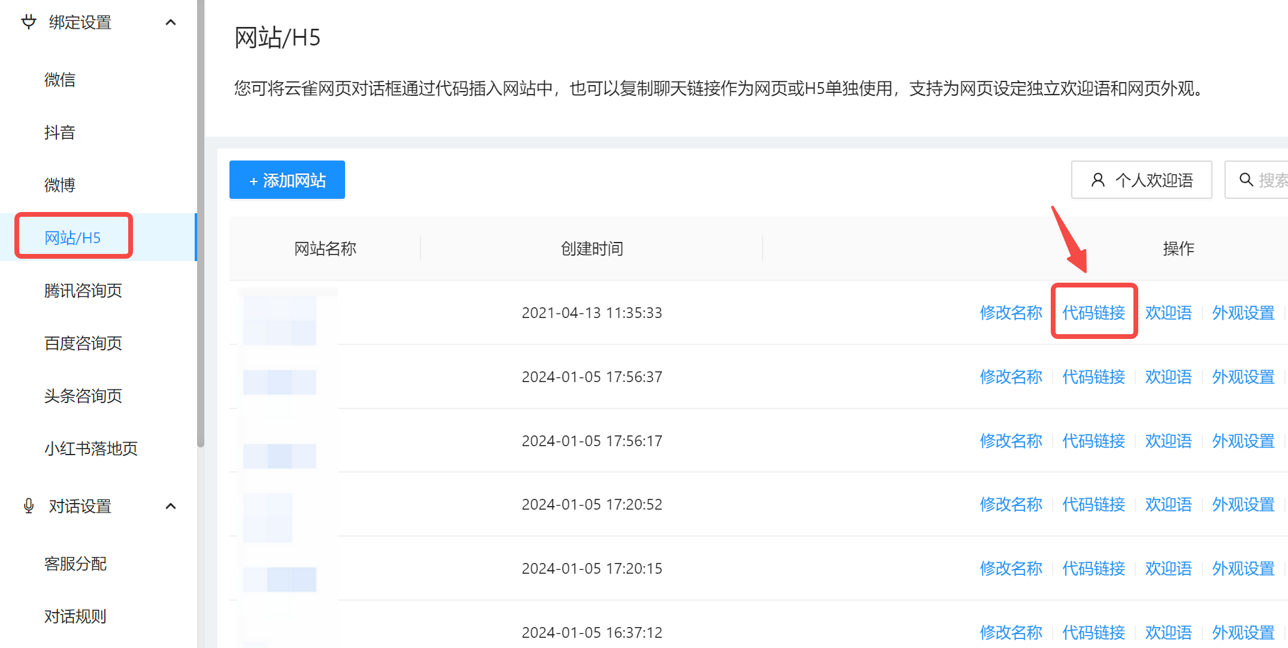Select 微信 in the sidebar
Screen dimensions: 1288x648
tap(60, 80)
